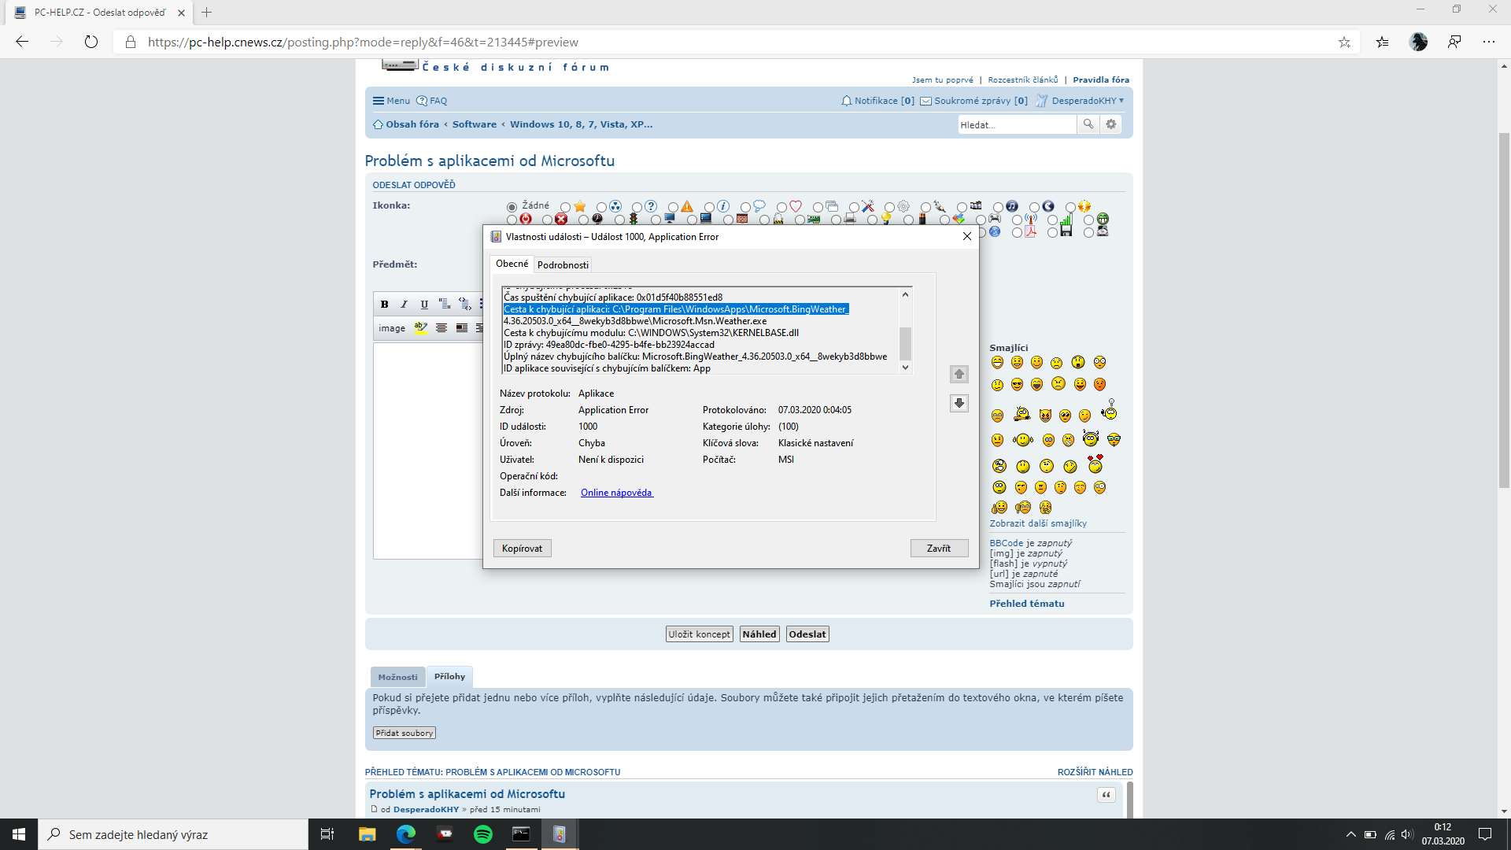This screenshot has height=850, width=1511.
Task: Click the Kopírovat button
Action: tap(522, 549)
